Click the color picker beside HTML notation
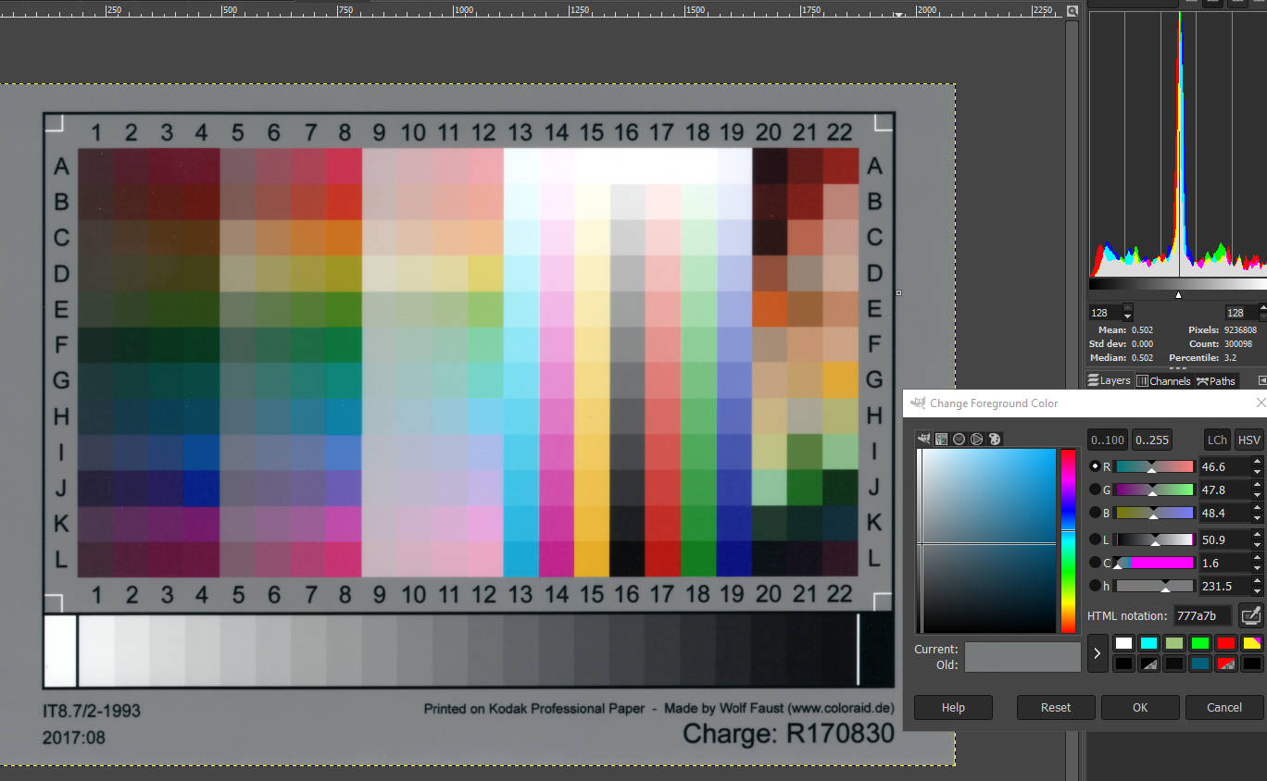Image resolution: width=1267 pixels, height=781 pixels. [1248, 614]
